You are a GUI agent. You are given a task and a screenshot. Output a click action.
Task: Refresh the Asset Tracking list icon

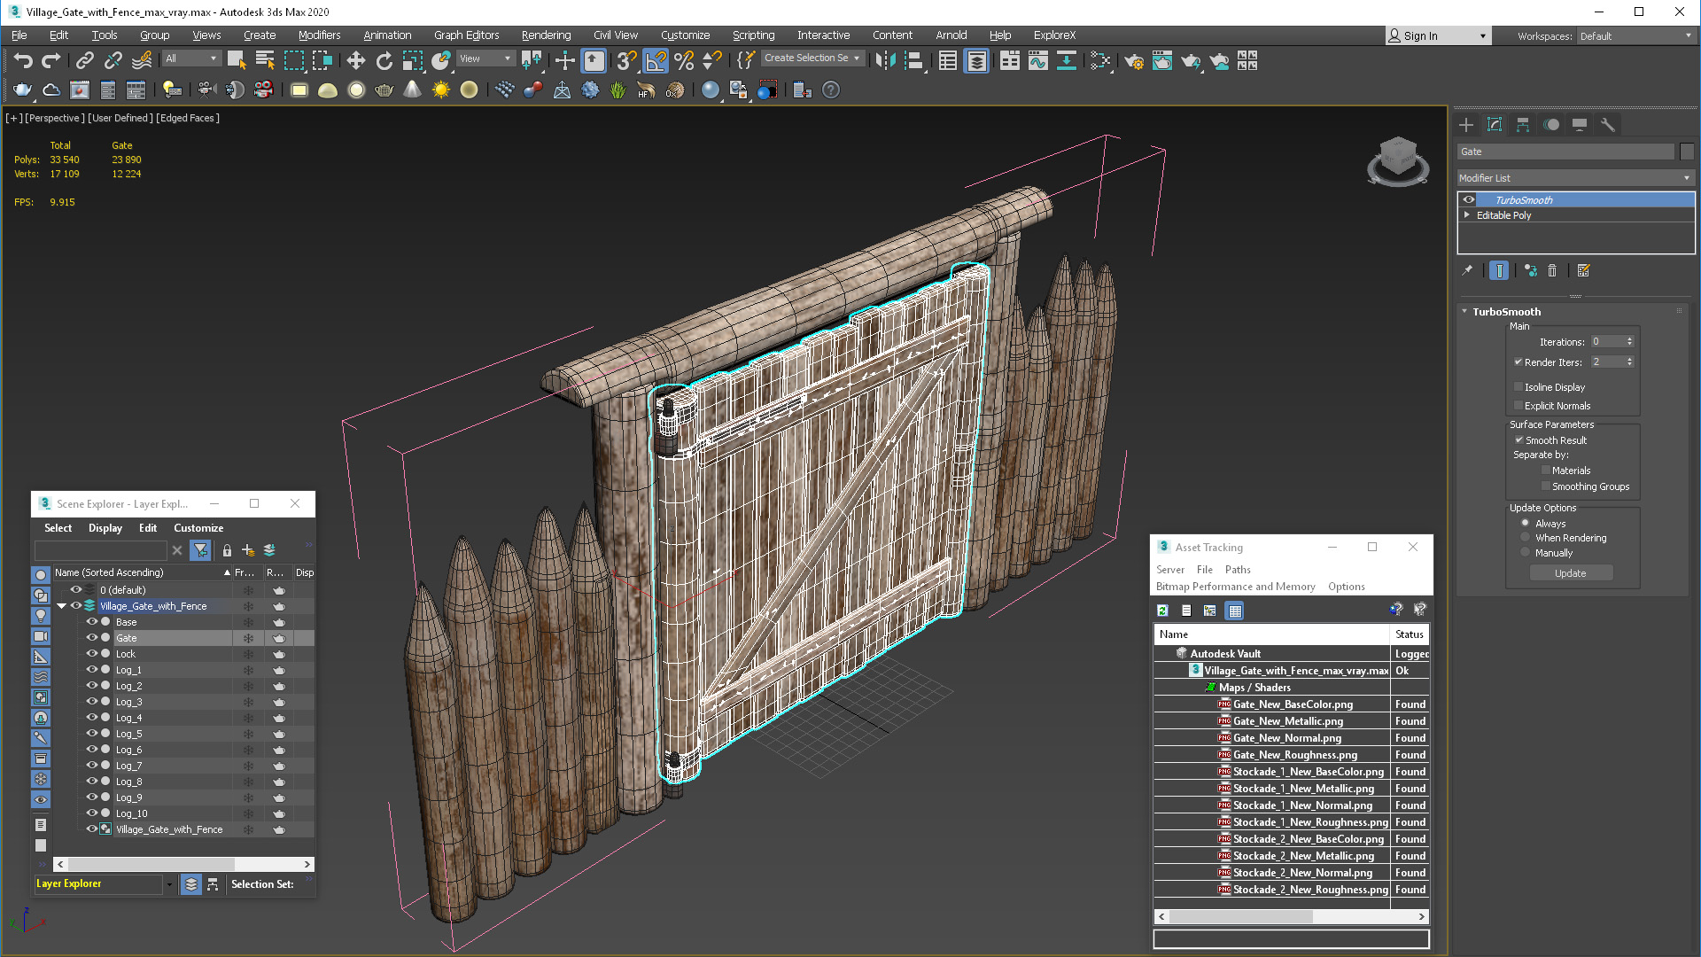pos(1162,610)
